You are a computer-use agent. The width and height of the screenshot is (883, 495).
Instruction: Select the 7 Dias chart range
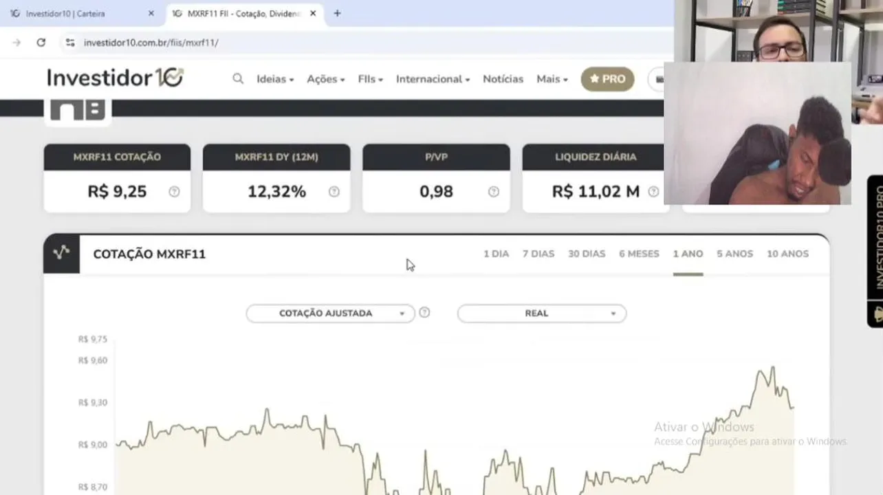538,254
